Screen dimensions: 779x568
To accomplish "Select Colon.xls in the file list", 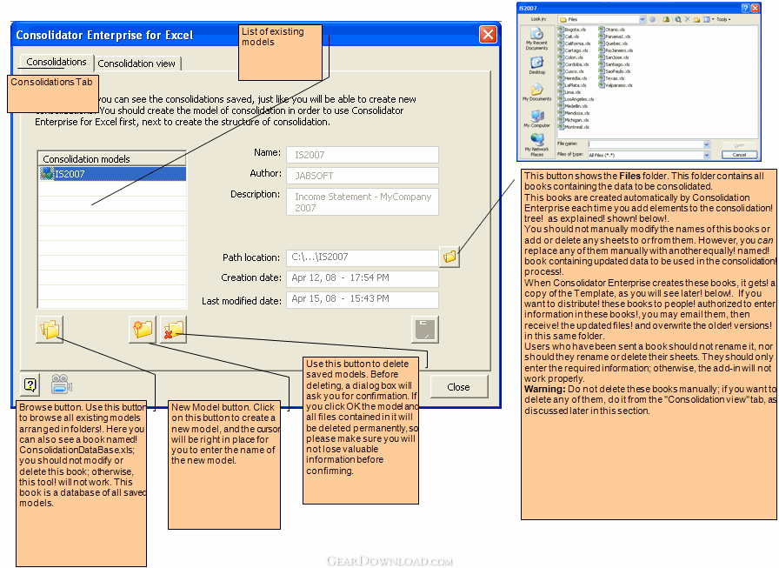I will pos(570,57).
